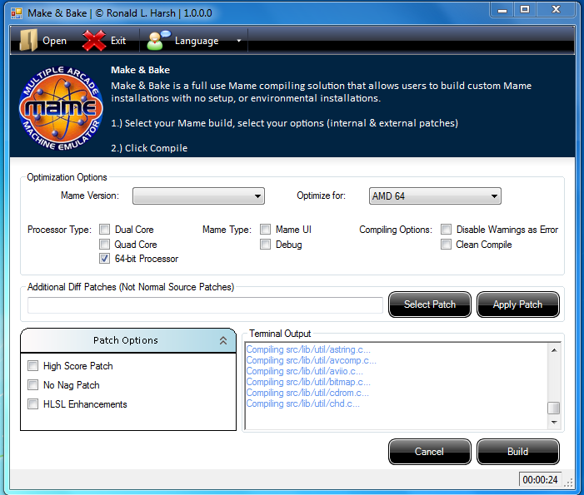Click the Language menu label
This screenshot has width=584, height=495.
click(197, 41)
